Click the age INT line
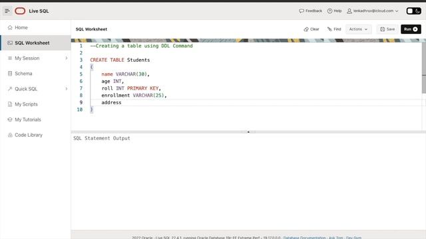 pos(112,81)
